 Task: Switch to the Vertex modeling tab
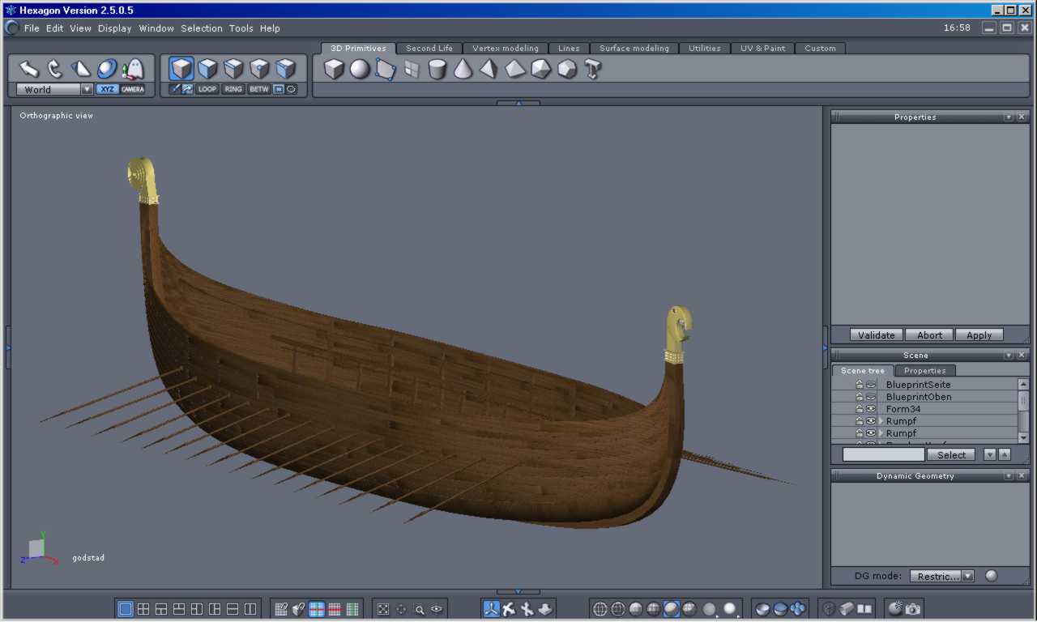point(505,49)
